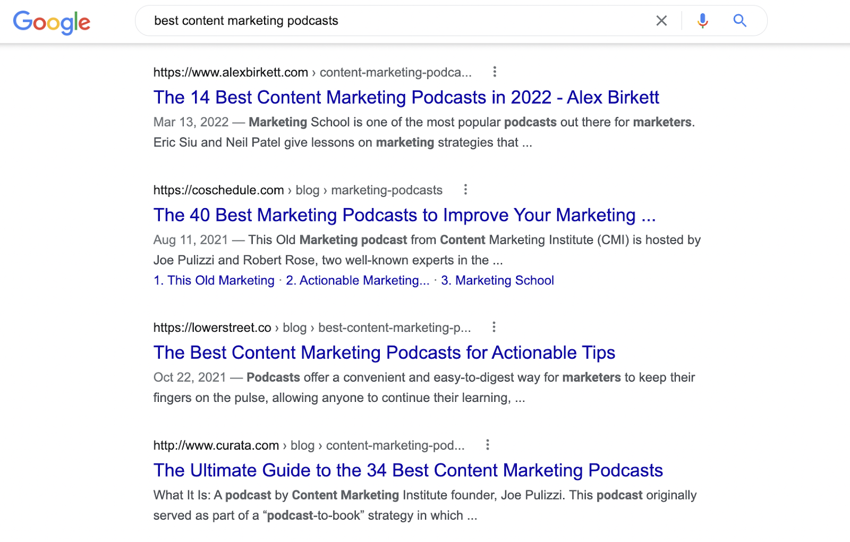
Task: Jump to This Old Marketing sitelink
Action: [x=214, y=280]
